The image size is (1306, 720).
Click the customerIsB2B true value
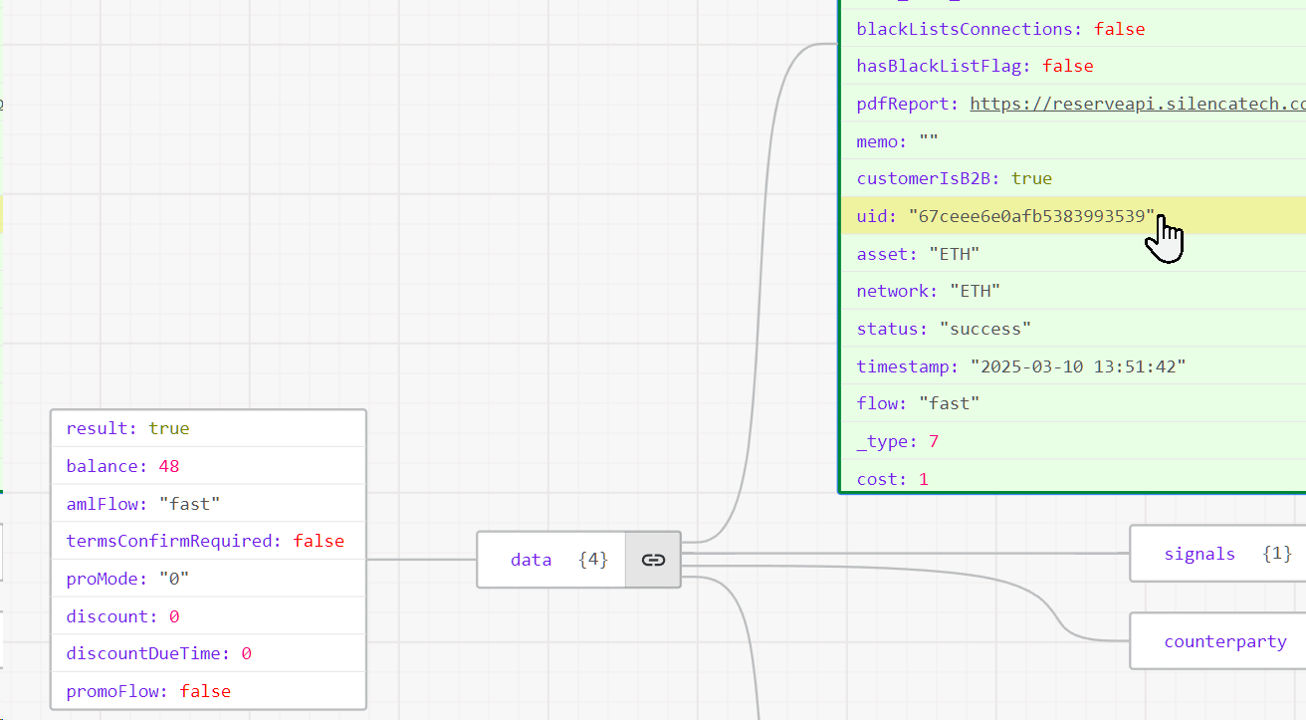click(x=1031, y=178)
